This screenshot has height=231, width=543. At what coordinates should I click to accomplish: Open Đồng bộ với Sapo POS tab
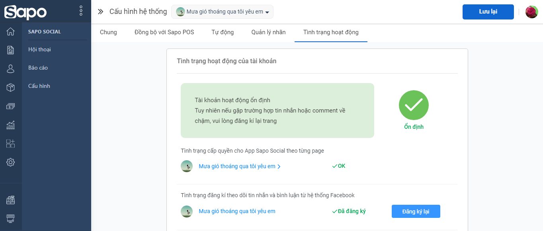164,32
